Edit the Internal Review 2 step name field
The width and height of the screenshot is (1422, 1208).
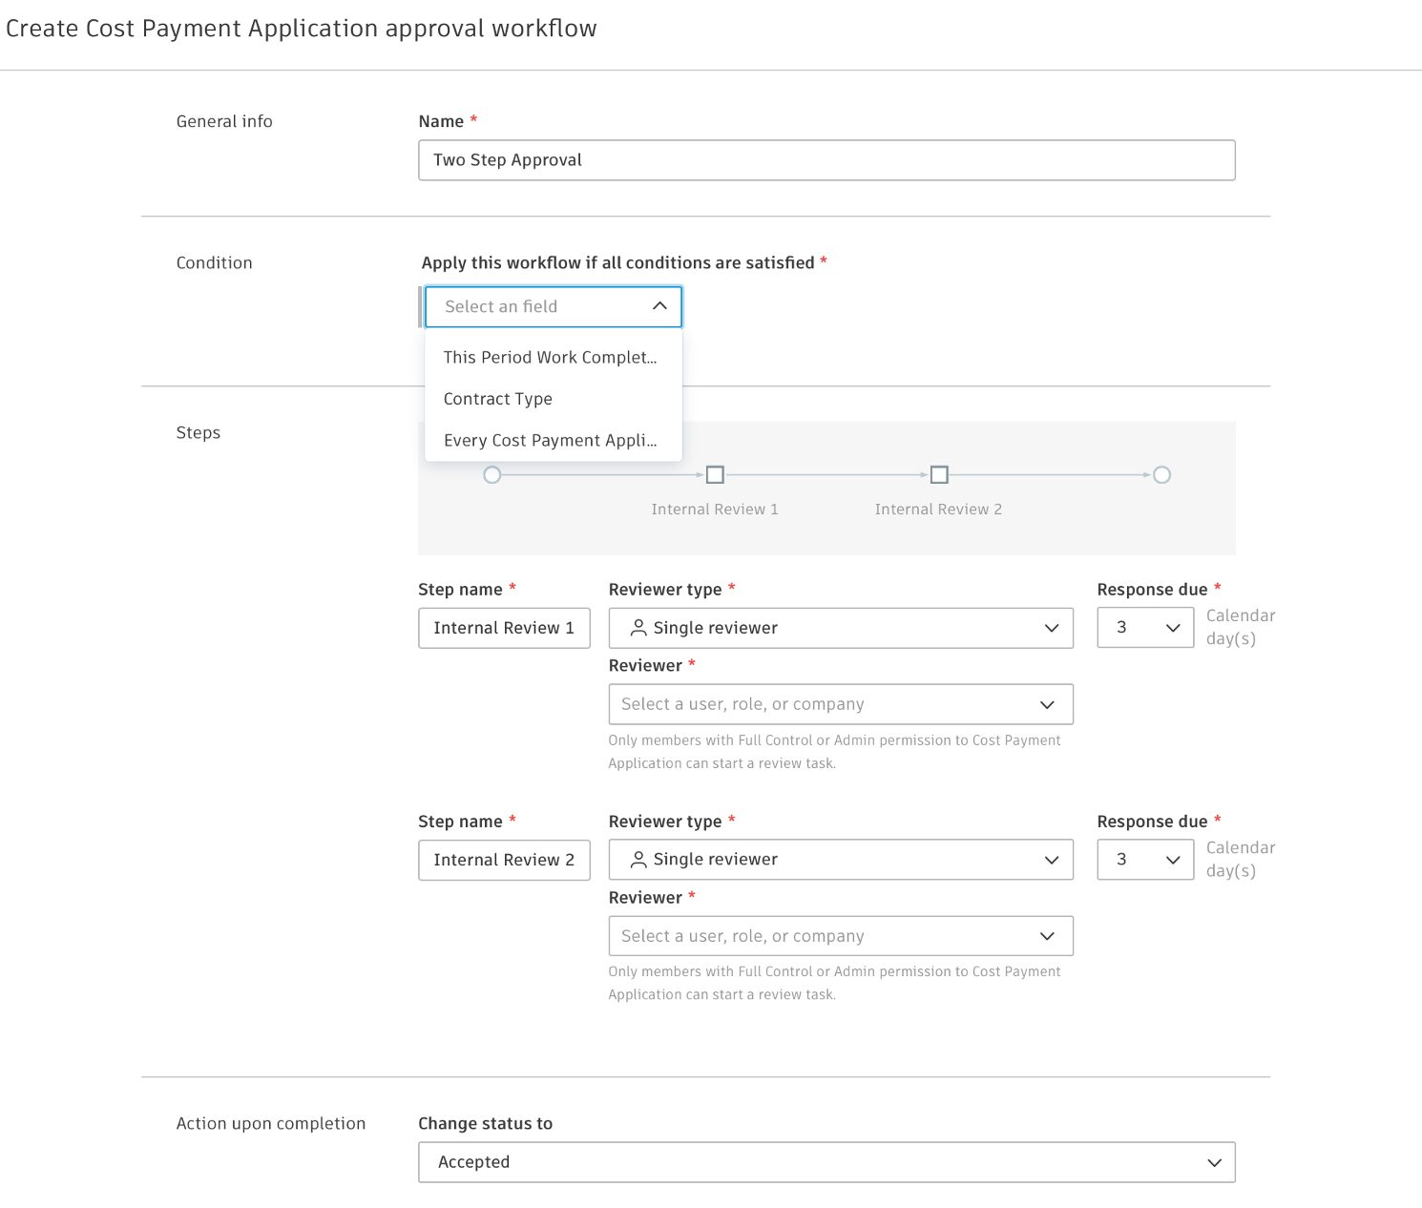(x=504, y=860)
